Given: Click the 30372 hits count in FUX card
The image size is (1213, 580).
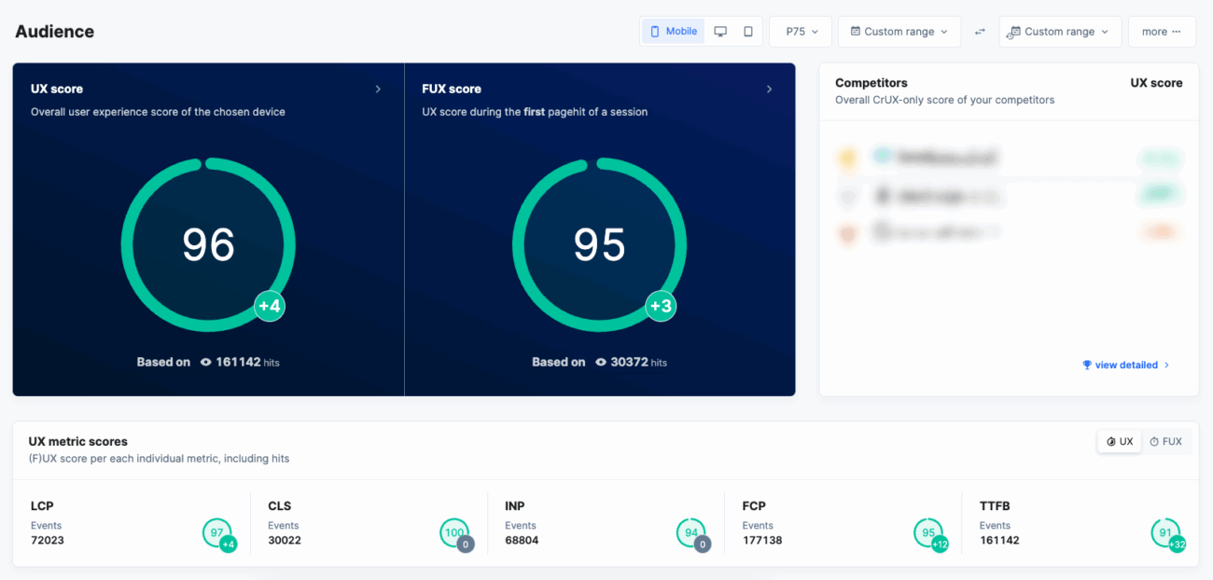Looking at the screenshot, I should pos(629,362).
